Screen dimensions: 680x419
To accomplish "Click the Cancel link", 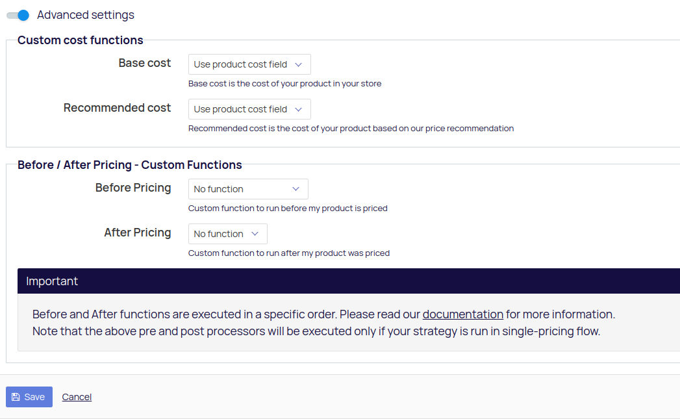I will (x=76, y=396).
